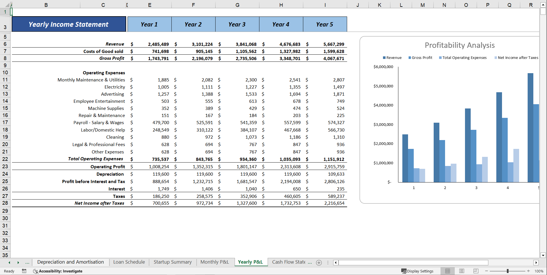The height and width of the screenshot is (275, 547).
Task: Select the Gross Profit bar for year 2
Action: tap(442, 161)
